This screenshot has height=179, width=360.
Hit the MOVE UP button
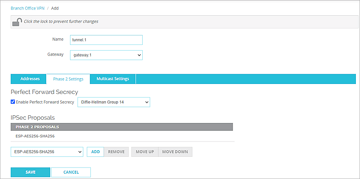pos(144,152)
